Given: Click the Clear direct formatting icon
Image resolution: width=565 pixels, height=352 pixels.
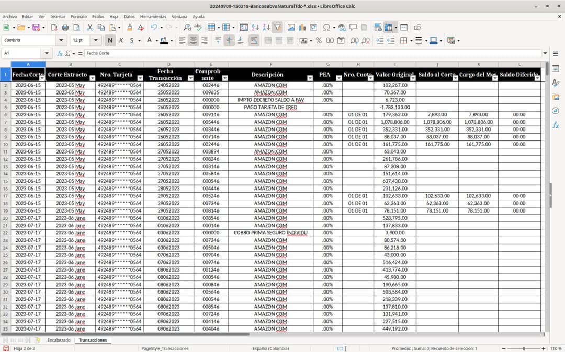Looking at the screenshot, I should pos(141,27).
